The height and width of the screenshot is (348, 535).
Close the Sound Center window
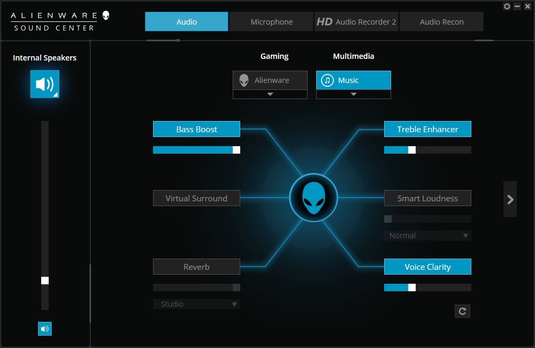pos(528,6)
